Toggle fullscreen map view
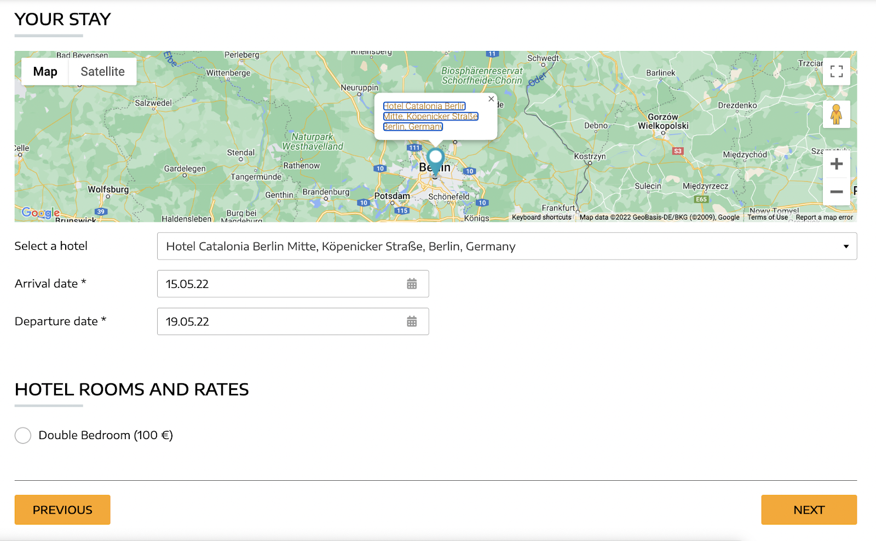The width and height of the screenshot is (876, 541). [836, 71]
